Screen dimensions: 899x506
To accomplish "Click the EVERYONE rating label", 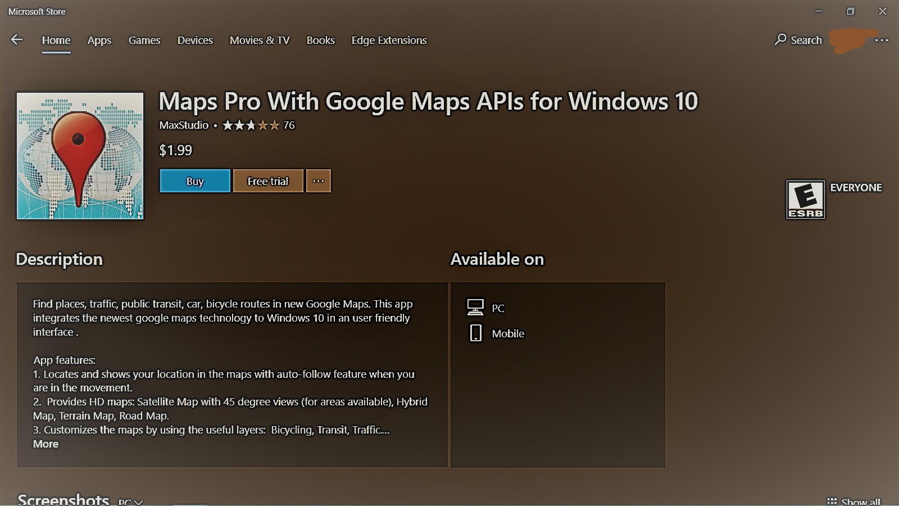I will coord(856,188).
